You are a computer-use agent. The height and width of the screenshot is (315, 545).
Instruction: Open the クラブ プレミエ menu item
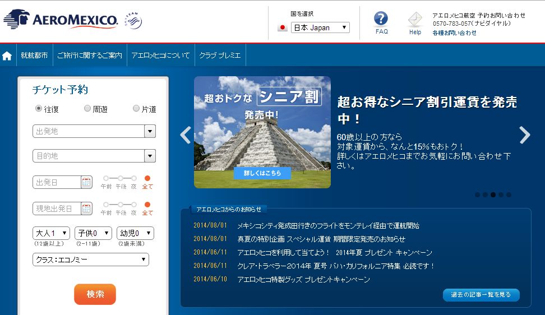[x=220, y=55]
